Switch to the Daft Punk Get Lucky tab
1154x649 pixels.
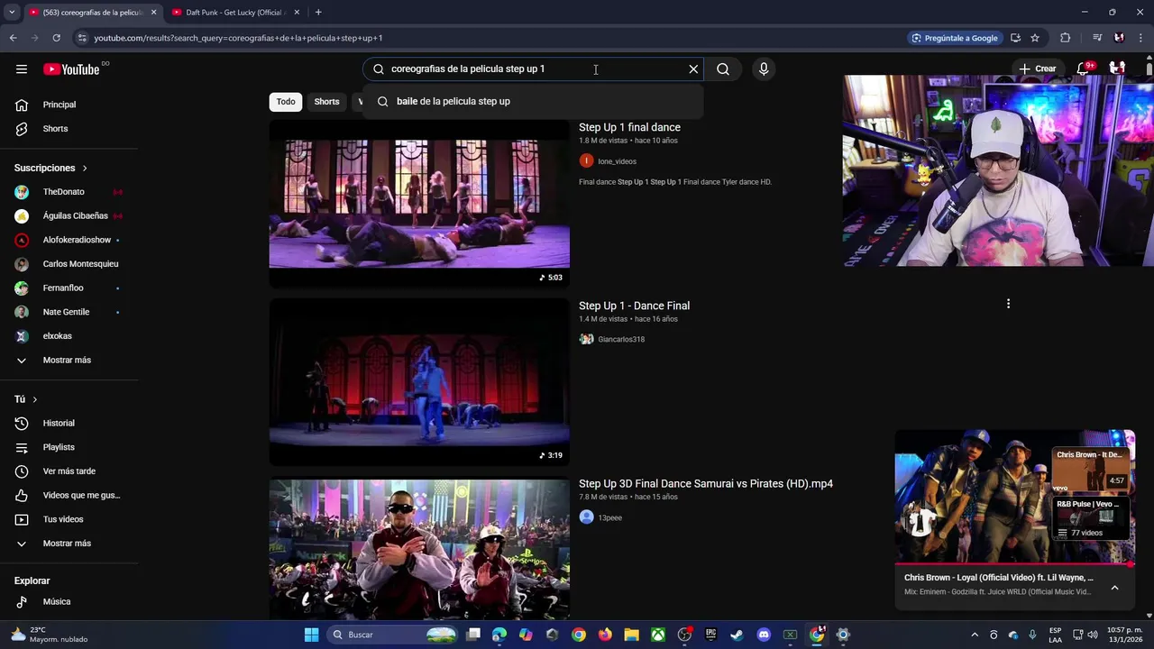pos(234,13)
